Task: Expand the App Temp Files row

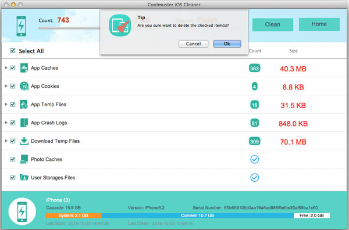Action: 6,104
